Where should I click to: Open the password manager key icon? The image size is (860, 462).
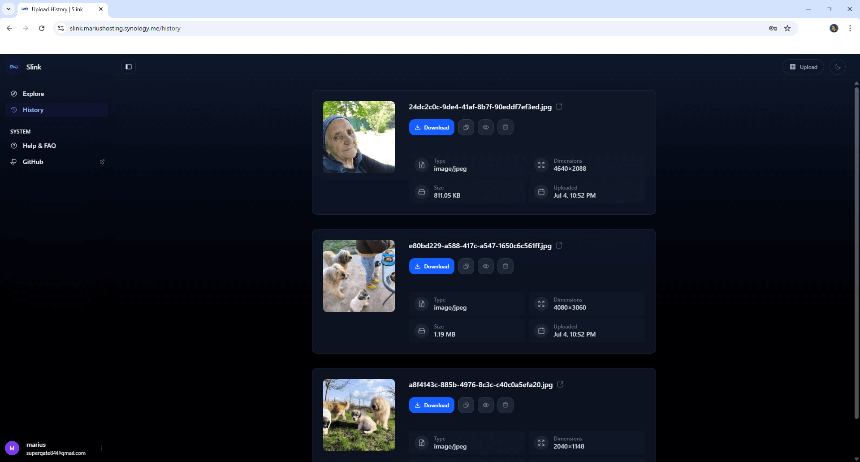point(773,28)
